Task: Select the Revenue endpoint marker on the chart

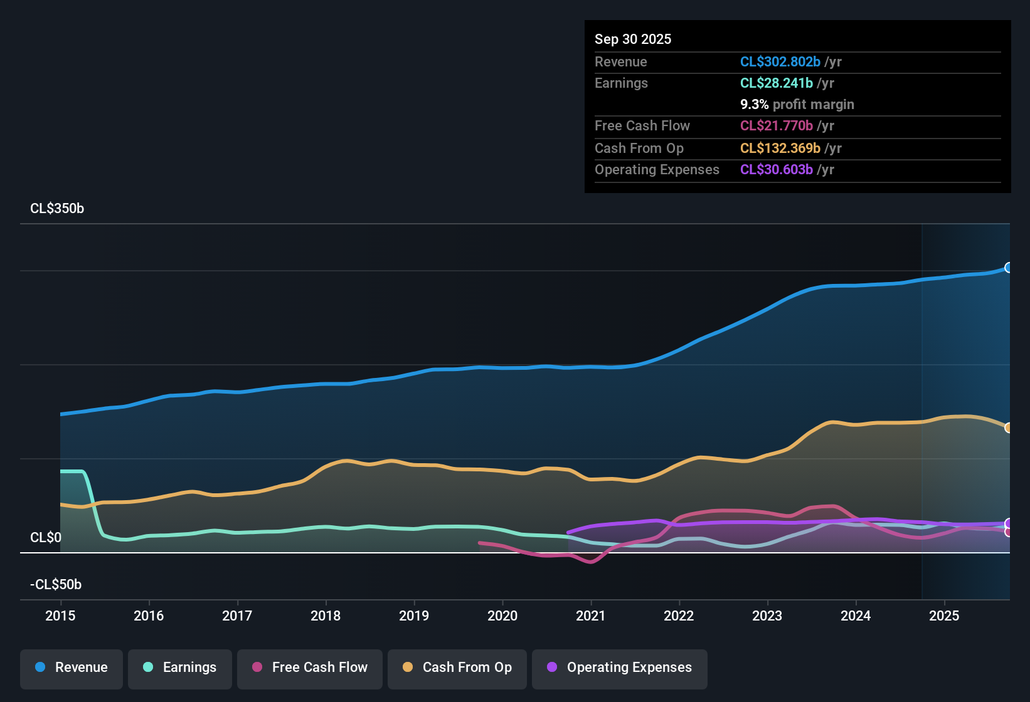Action: (x=1009, y=268)
